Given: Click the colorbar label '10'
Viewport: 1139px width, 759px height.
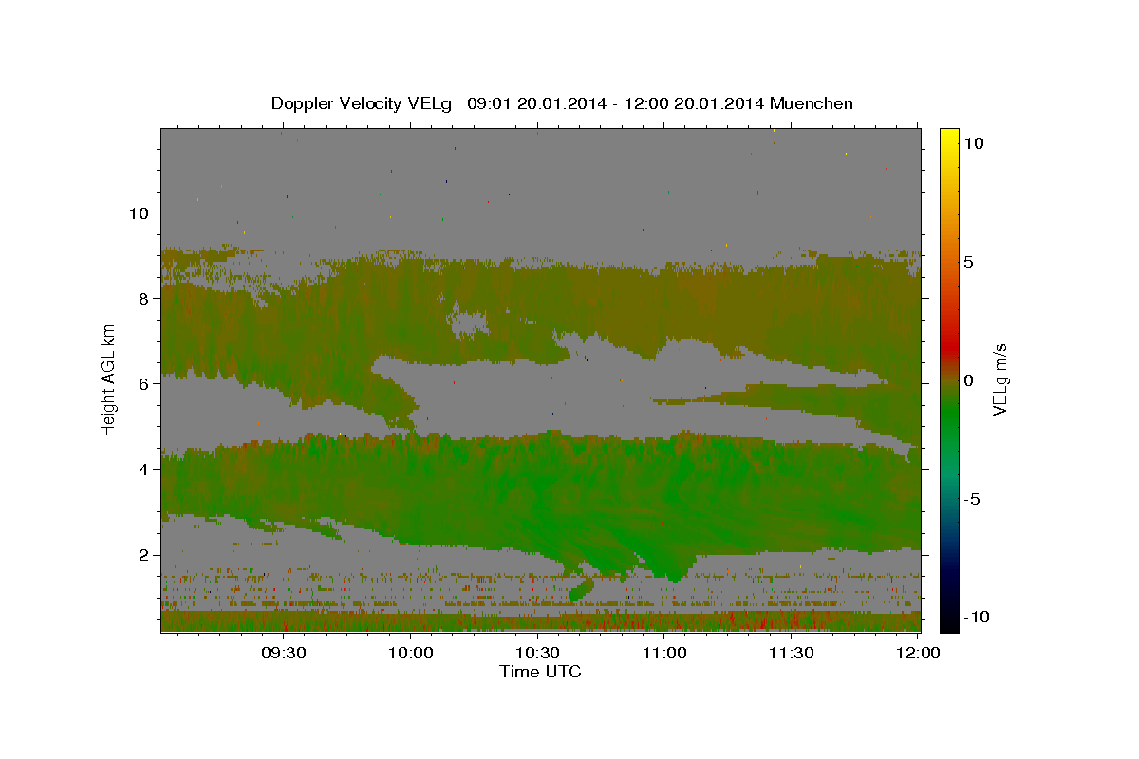Looking at the screenshot, I should click(x=973, y=142).
